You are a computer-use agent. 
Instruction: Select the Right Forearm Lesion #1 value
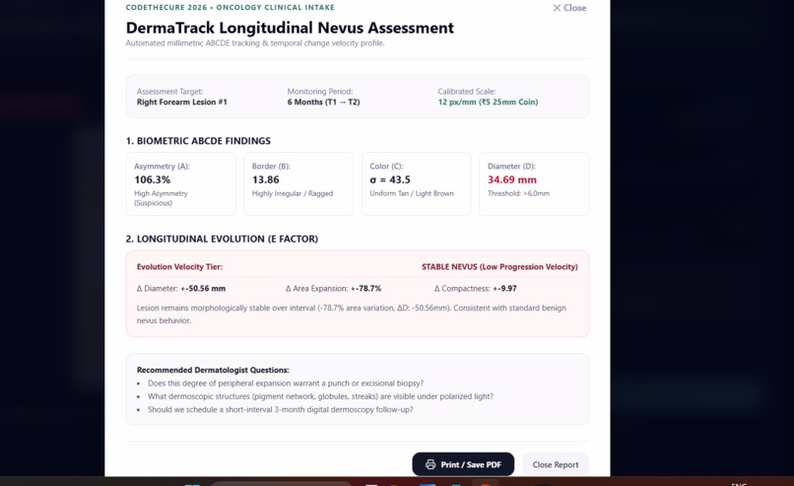[182, 102]
